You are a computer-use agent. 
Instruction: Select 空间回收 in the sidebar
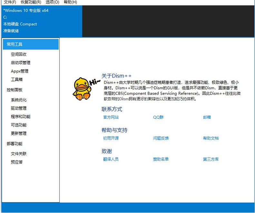19,54
